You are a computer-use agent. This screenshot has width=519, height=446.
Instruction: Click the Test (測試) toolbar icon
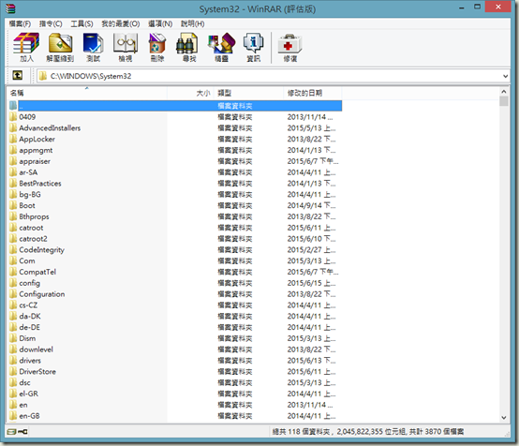tap(93, 43)
